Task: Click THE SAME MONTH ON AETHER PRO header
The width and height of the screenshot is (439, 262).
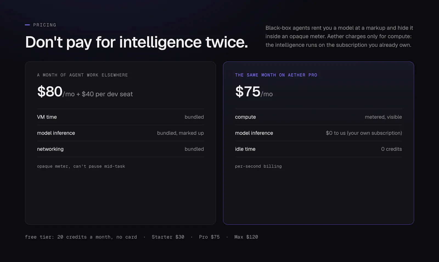Action: coord(276,75)
